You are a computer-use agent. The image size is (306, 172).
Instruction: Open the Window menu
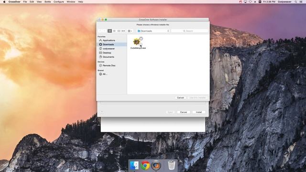click(71, 2)
